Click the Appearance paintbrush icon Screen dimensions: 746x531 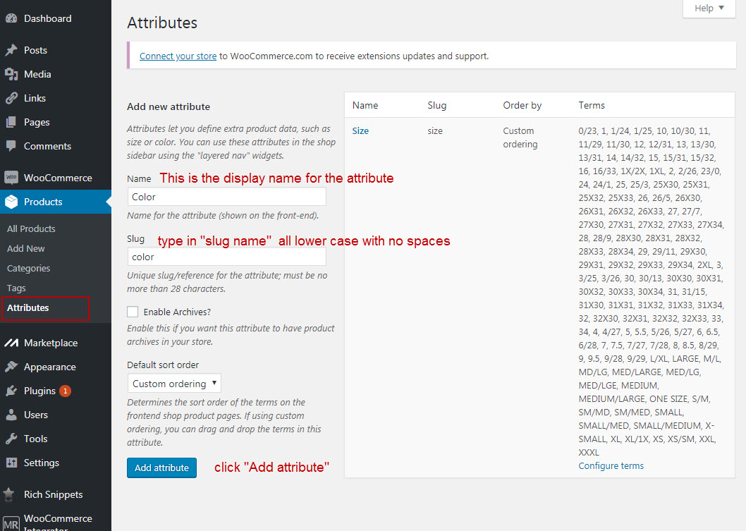[11, 367]
